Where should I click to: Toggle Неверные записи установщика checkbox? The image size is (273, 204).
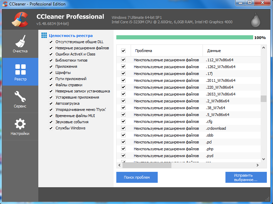point(51,91)
